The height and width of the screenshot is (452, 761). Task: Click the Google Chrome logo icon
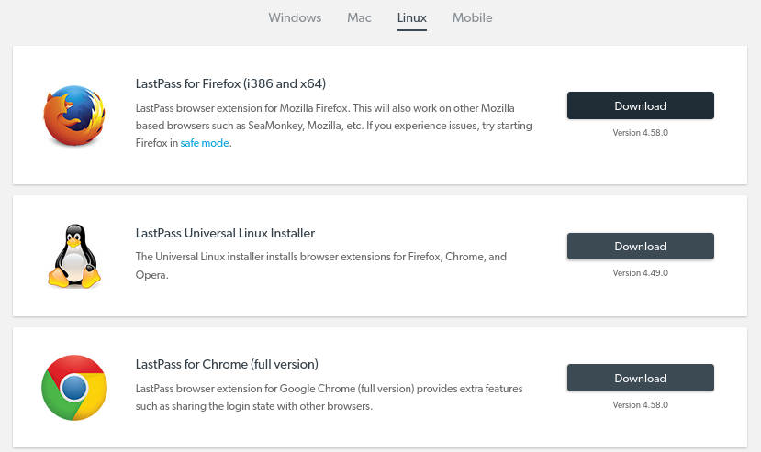[74, 388]
